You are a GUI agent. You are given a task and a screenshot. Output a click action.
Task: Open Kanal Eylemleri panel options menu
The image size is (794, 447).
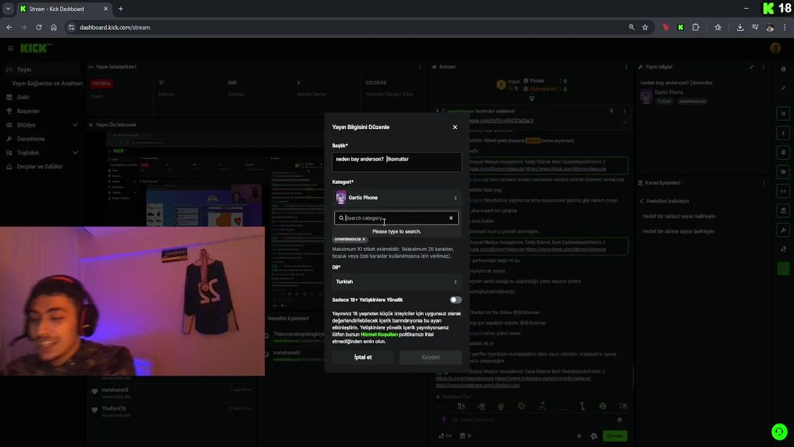click(764, 183)
